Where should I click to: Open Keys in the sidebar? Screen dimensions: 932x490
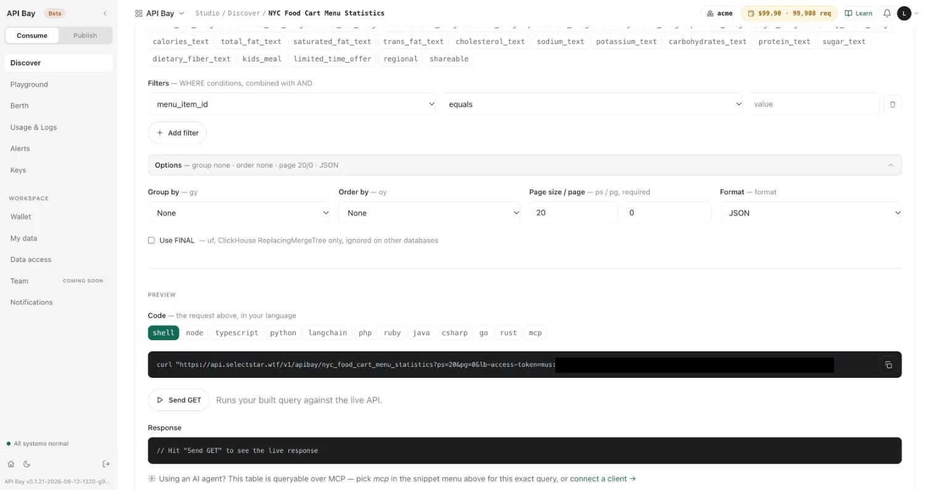59,170
